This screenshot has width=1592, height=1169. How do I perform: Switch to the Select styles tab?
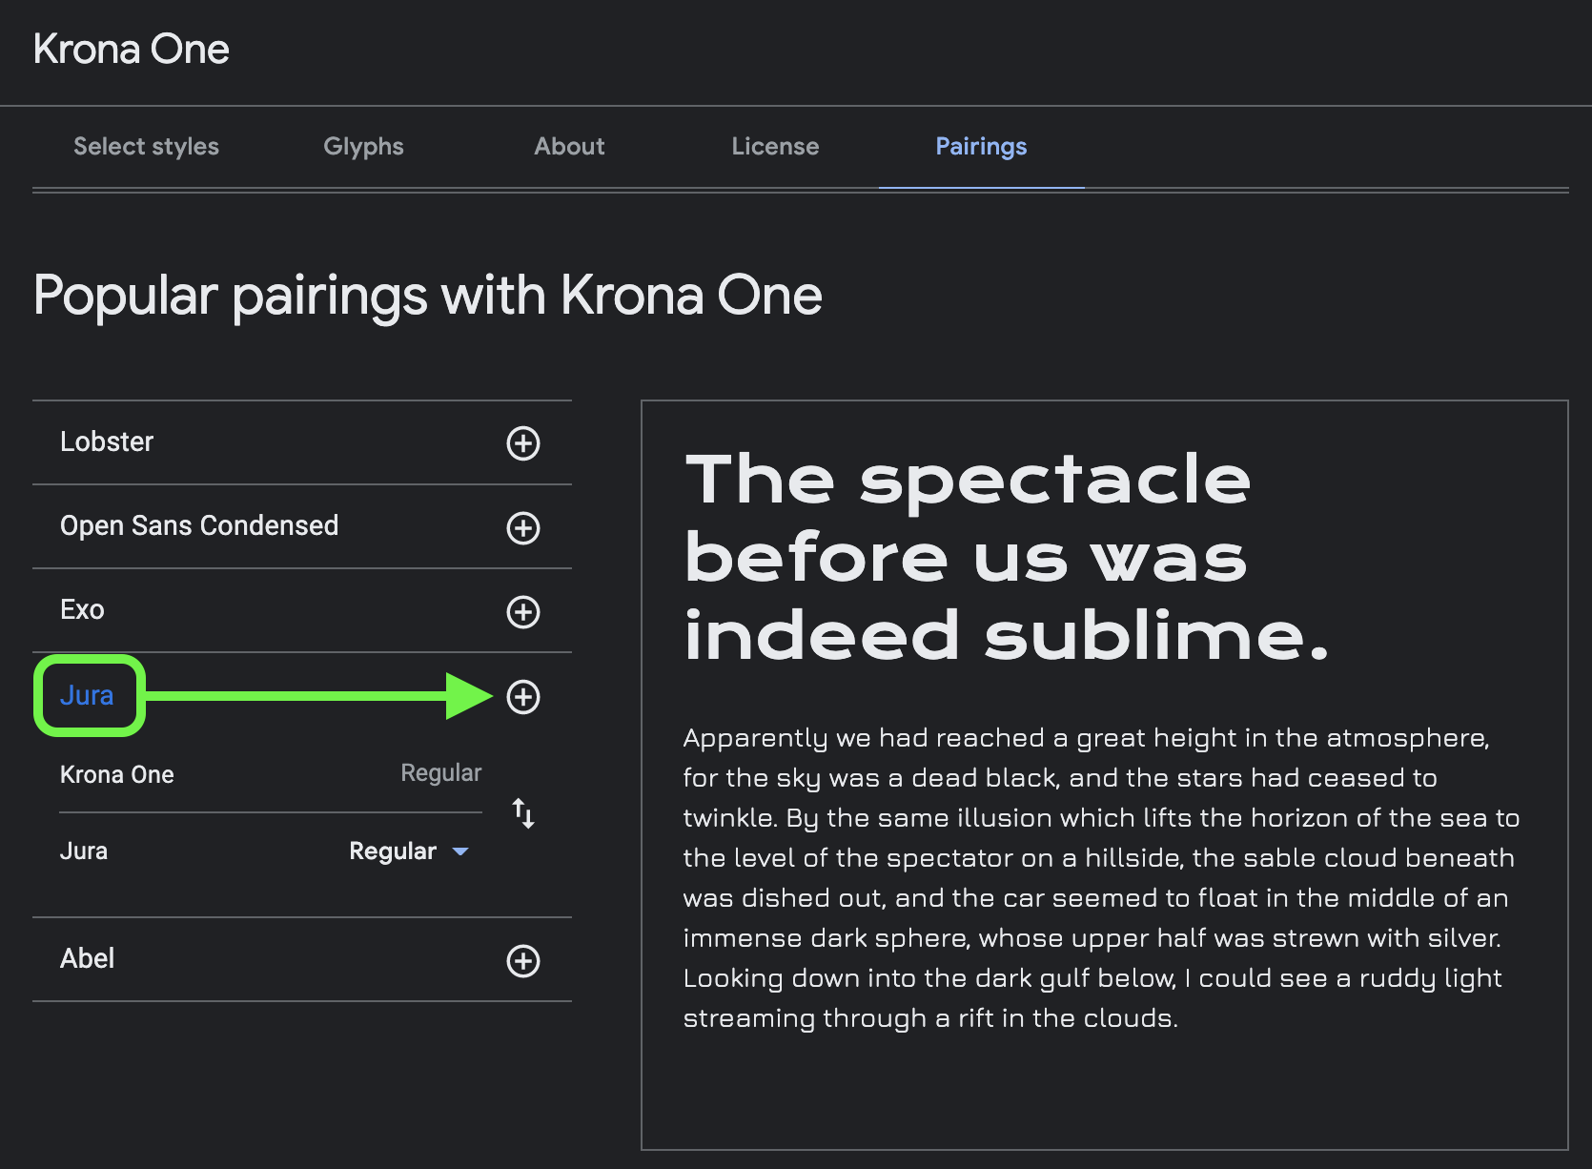click(146, 146)
